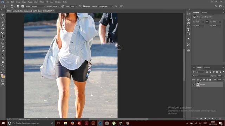This screenshot has width=225, height=126.
Task: Hide Layer 0 with the eye icon
Action: pyautogui.click(x=193, y=85)
